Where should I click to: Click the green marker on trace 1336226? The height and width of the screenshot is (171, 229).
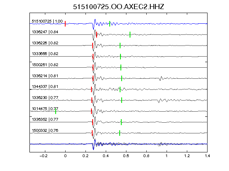tap(120, 46)
